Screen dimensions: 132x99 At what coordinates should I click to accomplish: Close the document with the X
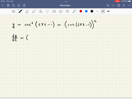pyautogui.click(x=124, y=5)
